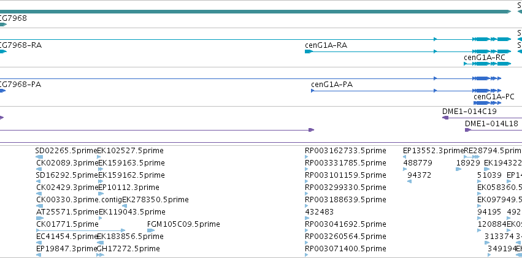Select the RP003162733.5prime EST marker
Viewport: 522px width, 258px height.
(x=307, y=157)
